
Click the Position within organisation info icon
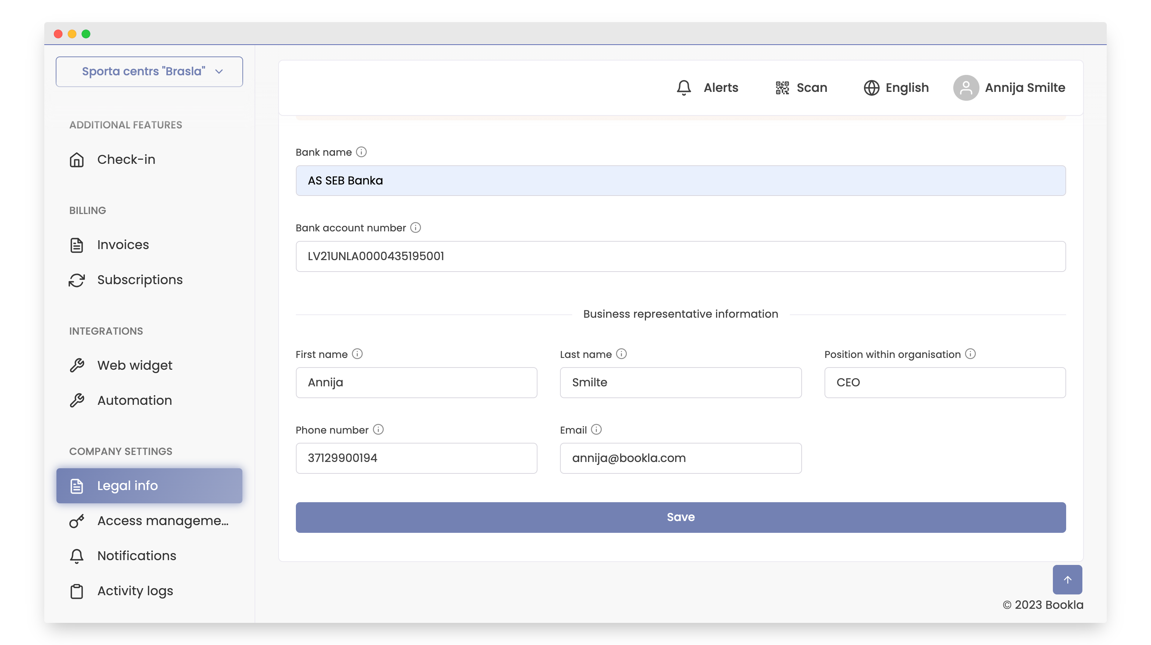click(970, 354)
